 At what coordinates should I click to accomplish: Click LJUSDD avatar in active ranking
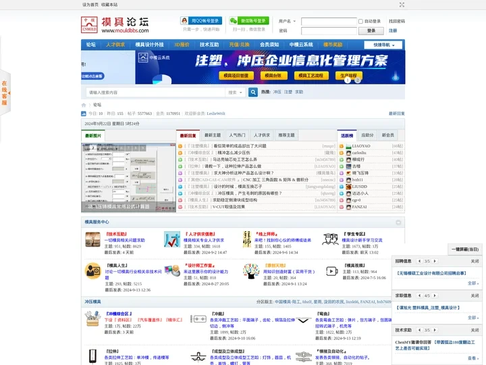349,187
